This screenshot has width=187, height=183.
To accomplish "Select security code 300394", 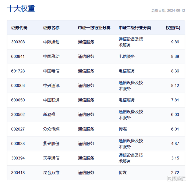I will point(18,158).
